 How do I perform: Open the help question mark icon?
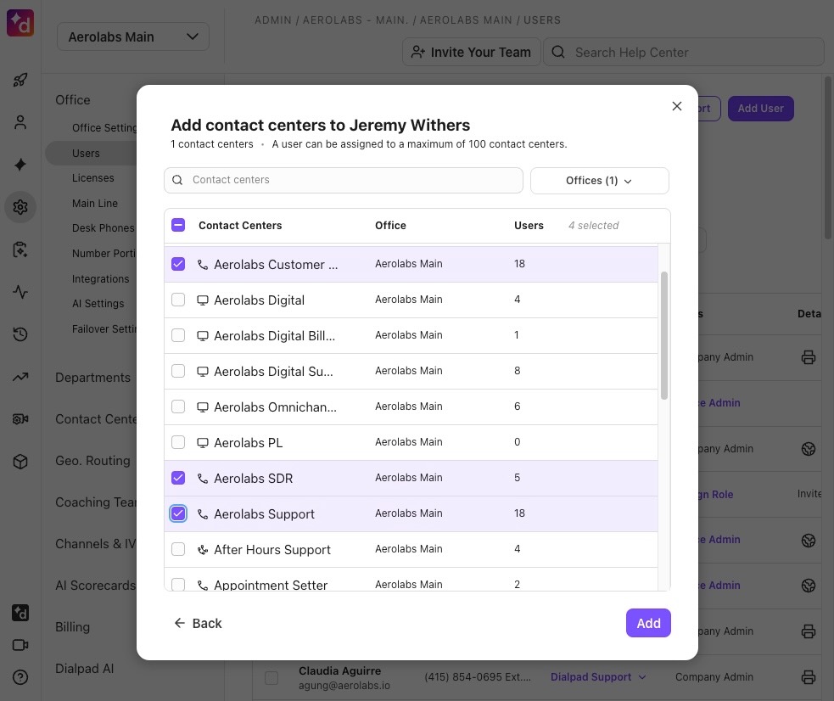[20, 677]
